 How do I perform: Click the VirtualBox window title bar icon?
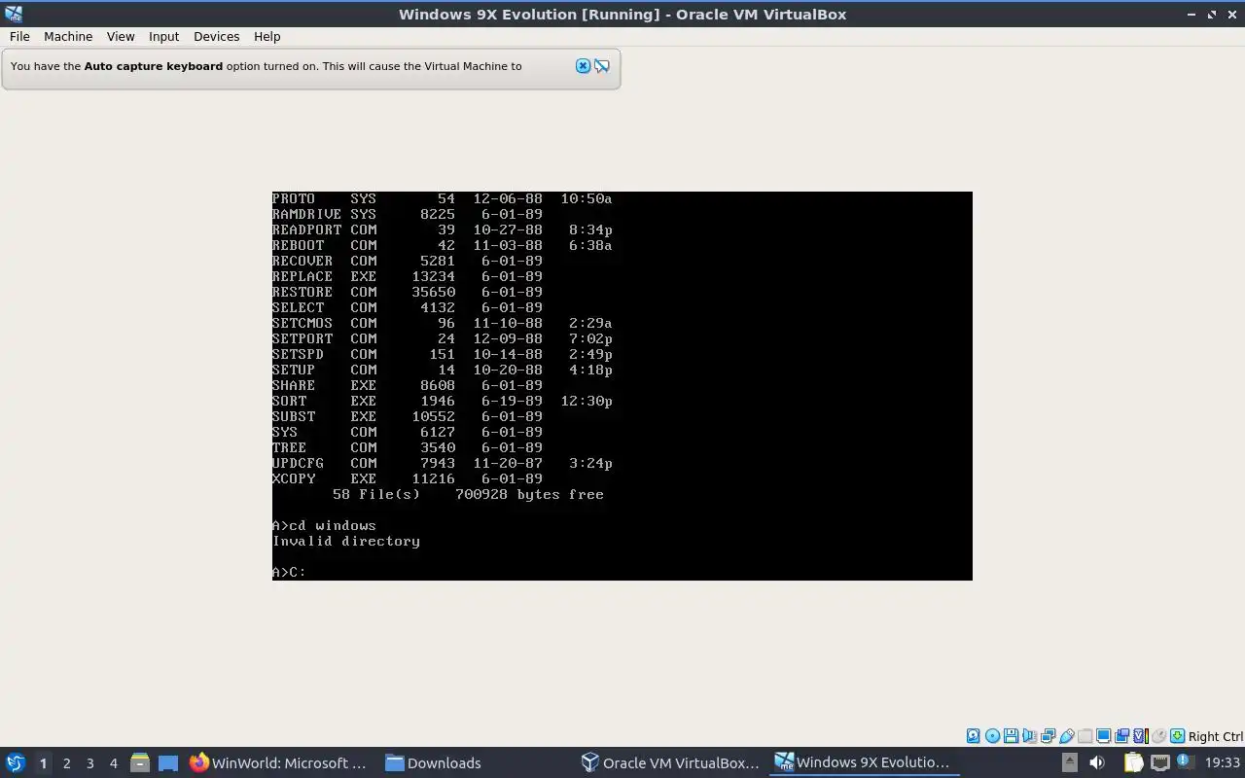pyautogui.click(x=14, y=14)
